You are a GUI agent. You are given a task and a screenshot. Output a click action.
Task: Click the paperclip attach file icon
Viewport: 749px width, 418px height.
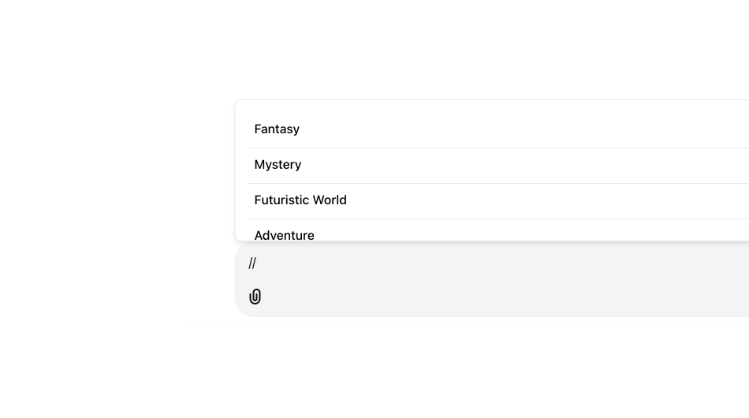(x=255, y=297)
